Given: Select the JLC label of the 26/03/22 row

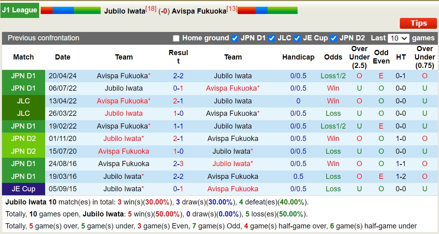Looking at the screenshot, I should pos(23,113).
